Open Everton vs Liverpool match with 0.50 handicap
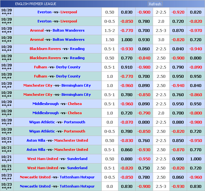This screenshot has width=205, height=191. click(x=57, y=12)
